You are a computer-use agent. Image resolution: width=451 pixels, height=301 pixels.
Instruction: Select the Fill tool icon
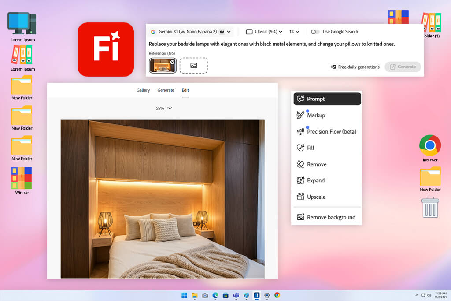[x=300, y=148]
